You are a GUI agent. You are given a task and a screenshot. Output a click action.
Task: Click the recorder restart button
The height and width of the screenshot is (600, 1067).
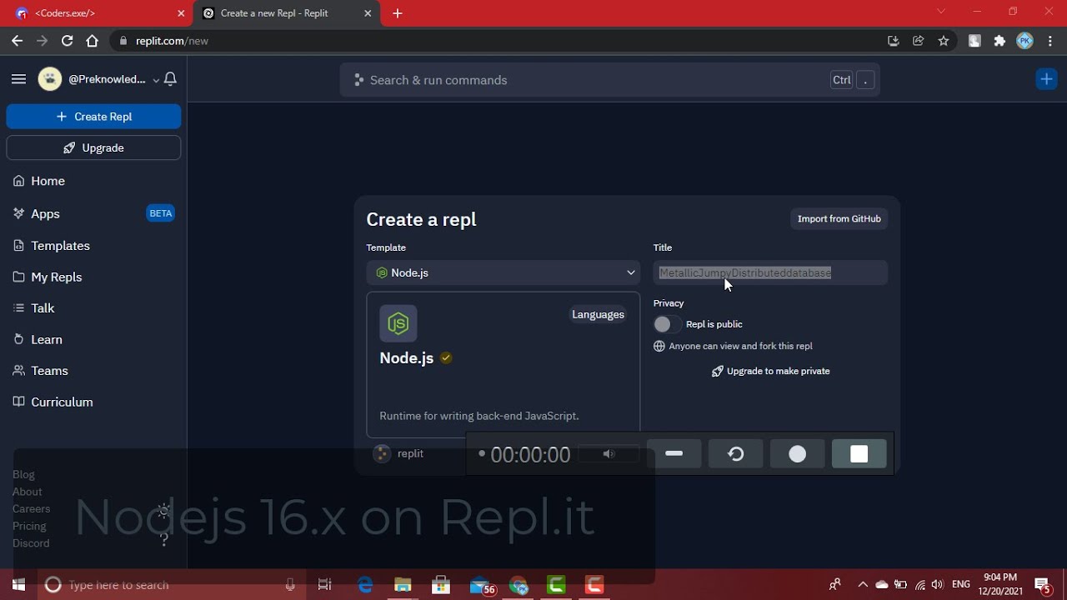pyautogui.click(x=736, y=453)
